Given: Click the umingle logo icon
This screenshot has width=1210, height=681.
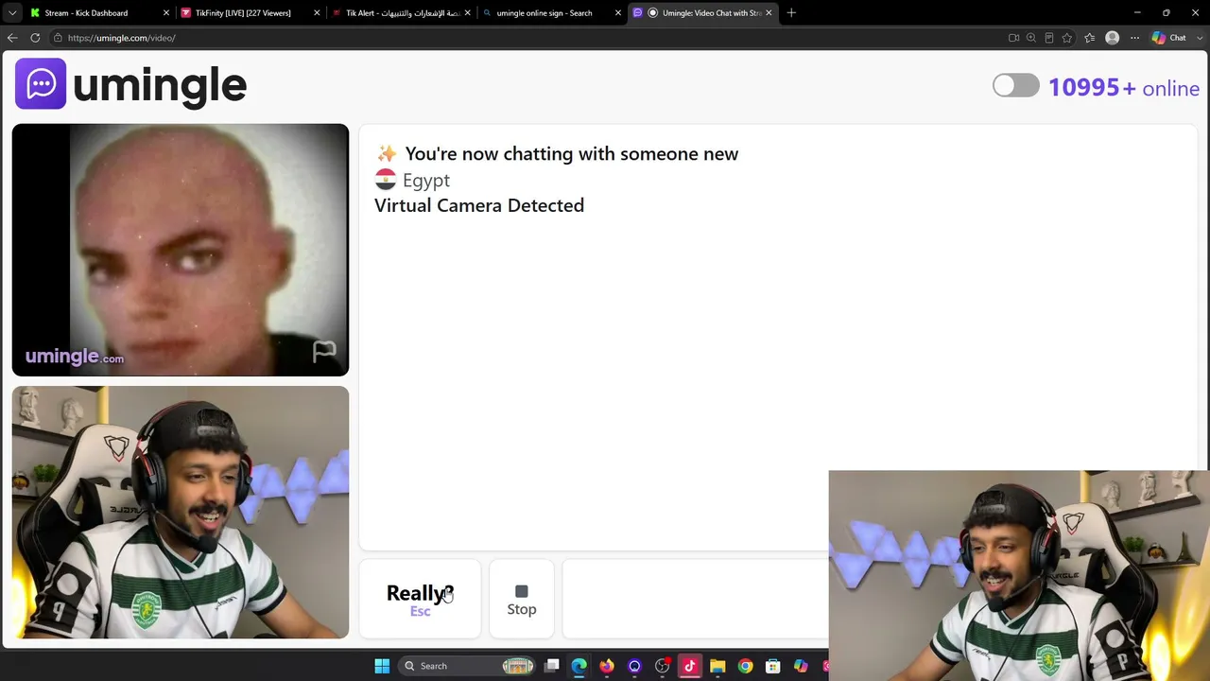Looking at the screenshot, I should pyautogui.click(x=41, y=84).
